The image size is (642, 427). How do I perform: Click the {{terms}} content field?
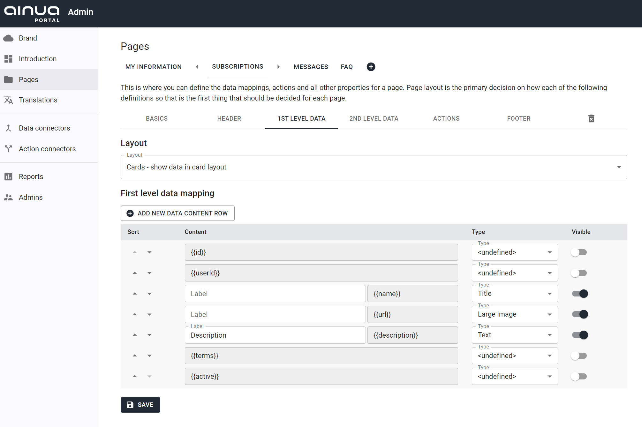[x=321, y=356]
